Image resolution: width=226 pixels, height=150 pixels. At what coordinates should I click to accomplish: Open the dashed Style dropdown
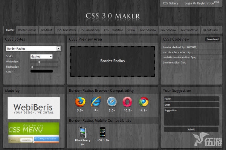pyautogui.click(x=41, y=56)
